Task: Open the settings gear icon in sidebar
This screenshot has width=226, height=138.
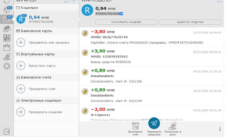Action: [x=7, y=66]
